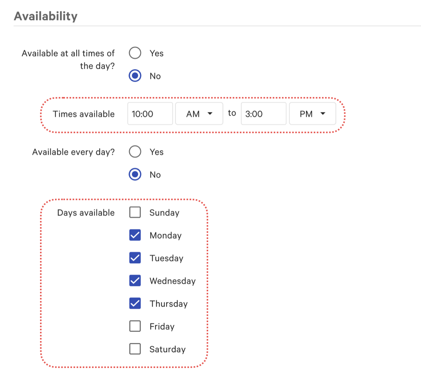Click the Availability section heading
Screen dimensions: 421x378
pos(45,16)
